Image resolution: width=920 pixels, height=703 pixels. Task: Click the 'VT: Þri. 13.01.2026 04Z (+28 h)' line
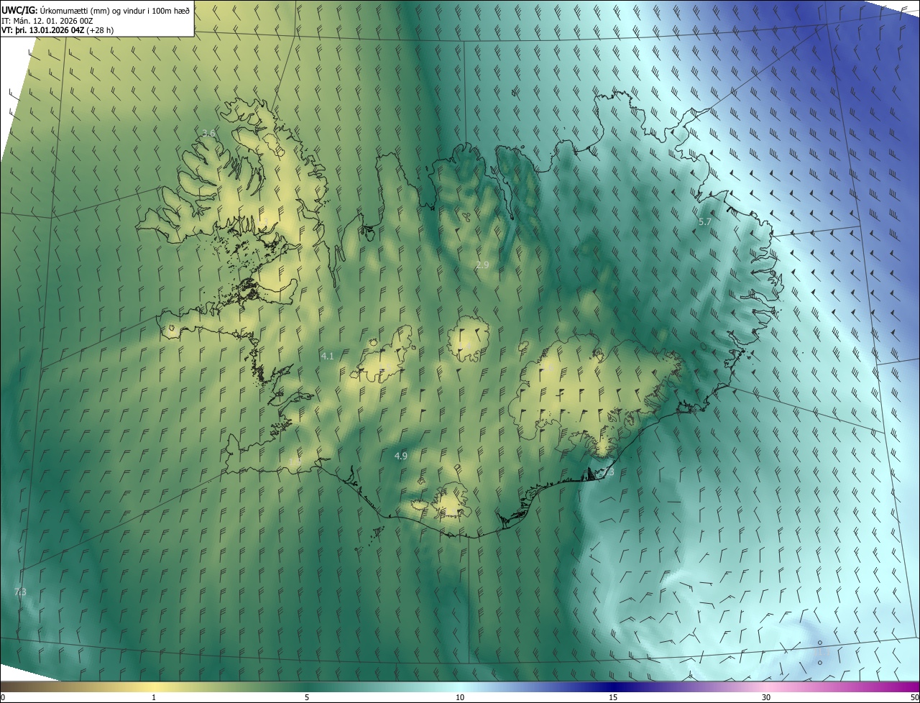[57, 30]
